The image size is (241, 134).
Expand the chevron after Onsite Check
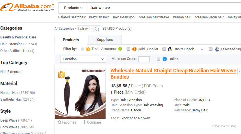[202, 49]
